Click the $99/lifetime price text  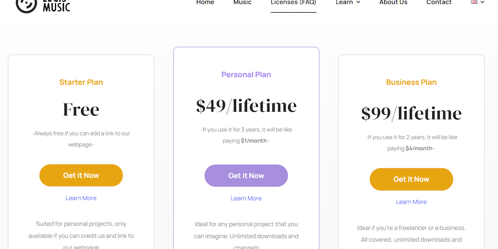(x=411, y=113)
